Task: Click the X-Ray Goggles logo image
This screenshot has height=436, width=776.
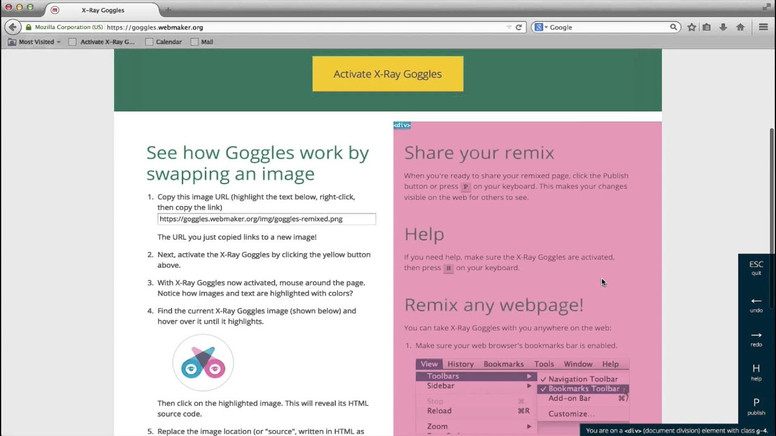Action: tap(203, 363)
